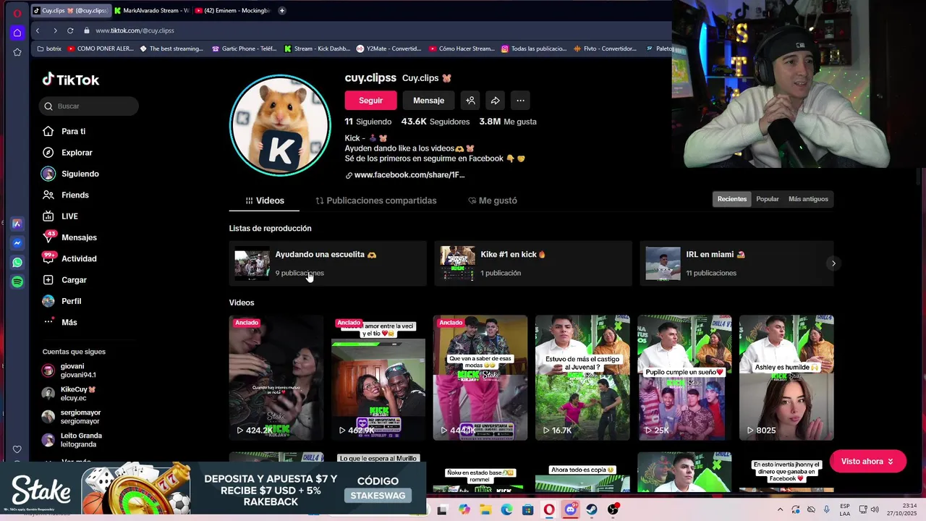Open the Friends section
The width and height of the screenshot is (926, 521).
[x=75, y=195]
